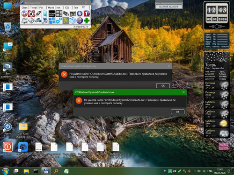The width and height of the screenshot is (234, 175).
Task: Open the round blue icon in Easy Launcher
Action: point(80,14)
